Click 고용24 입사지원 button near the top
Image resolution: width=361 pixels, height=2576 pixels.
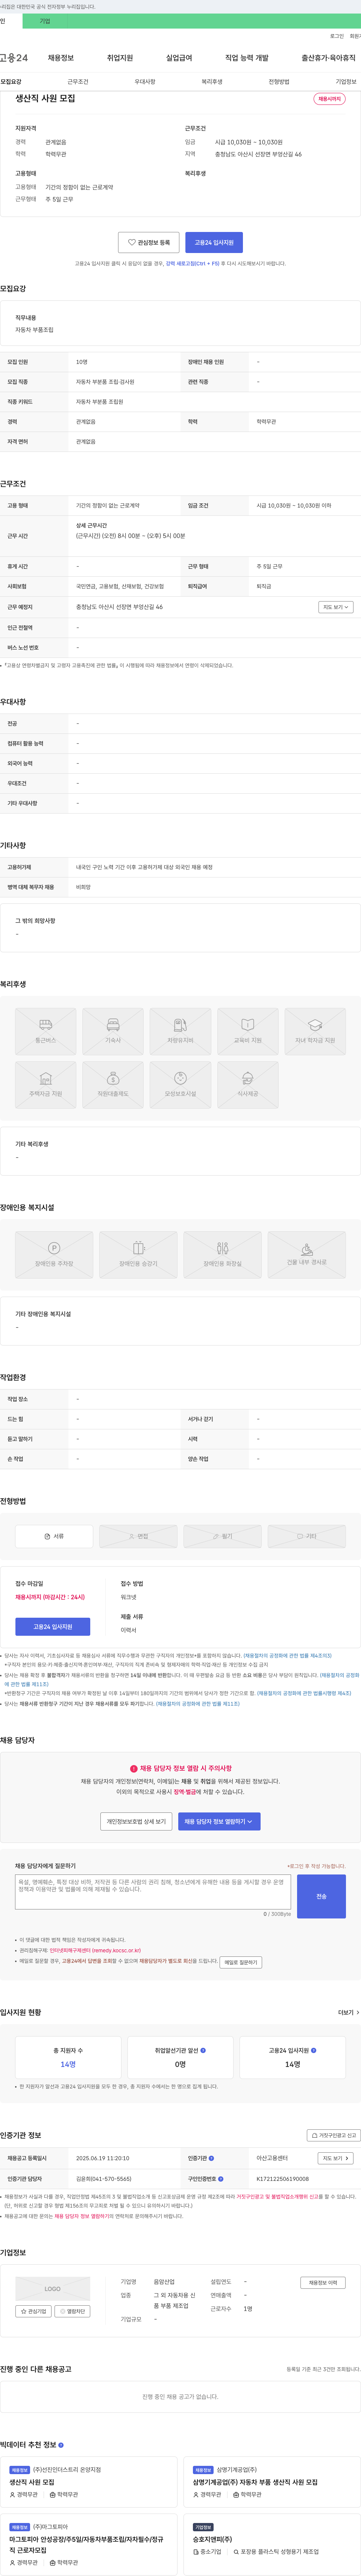214,242
